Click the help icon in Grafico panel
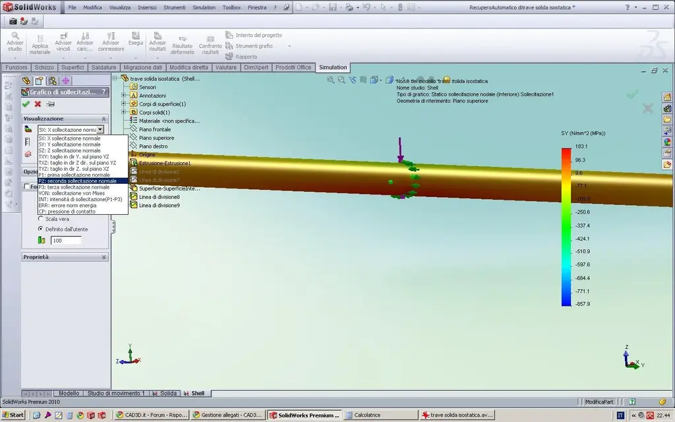The width and height of the screenshot is (675, 422). click(103, 92)
